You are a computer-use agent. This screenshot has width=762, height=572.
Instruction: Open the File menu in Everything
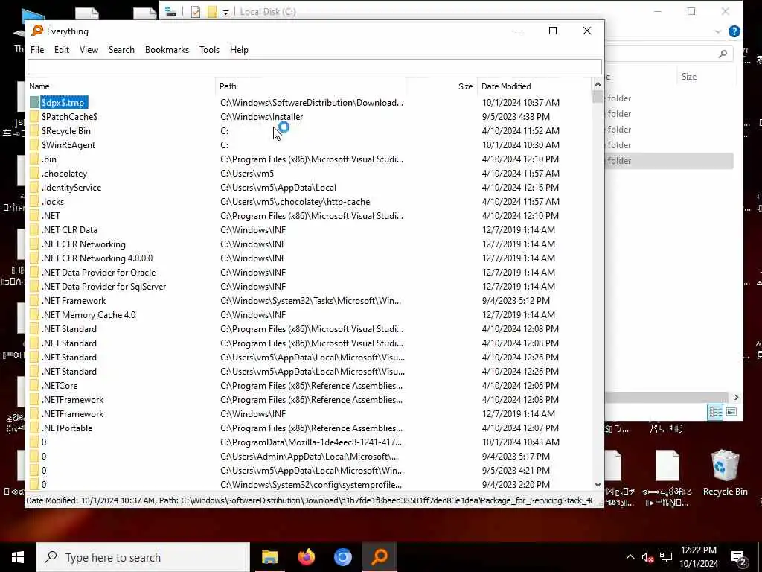point(37,50)
